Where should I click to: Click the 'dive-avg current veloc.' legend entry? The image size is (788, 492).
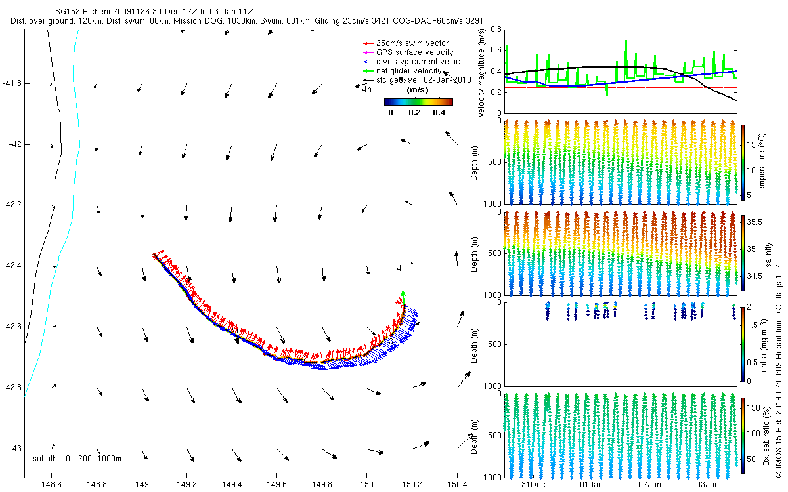(x=413, y=62)
